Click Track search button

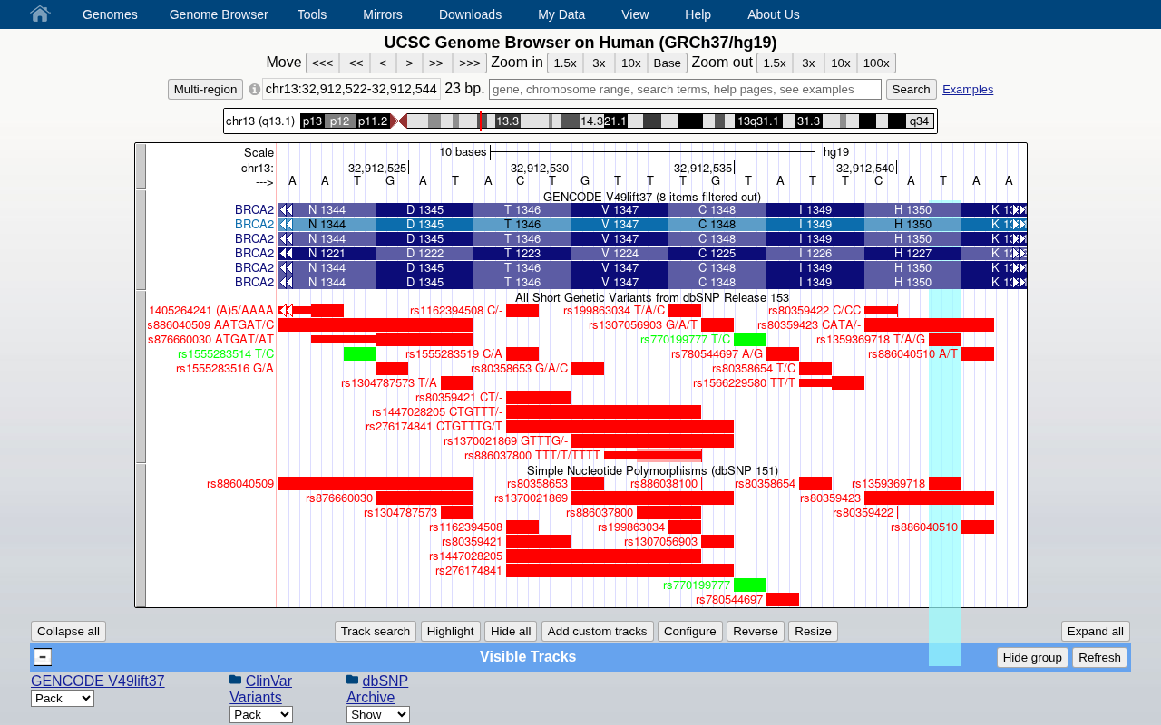click(376, 631)
